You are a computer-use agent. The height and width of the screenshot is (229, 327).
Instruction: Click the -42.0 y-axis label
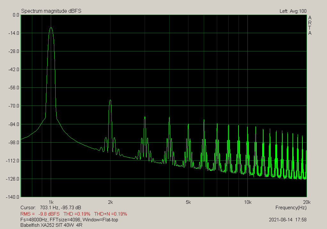coord(13,70)
